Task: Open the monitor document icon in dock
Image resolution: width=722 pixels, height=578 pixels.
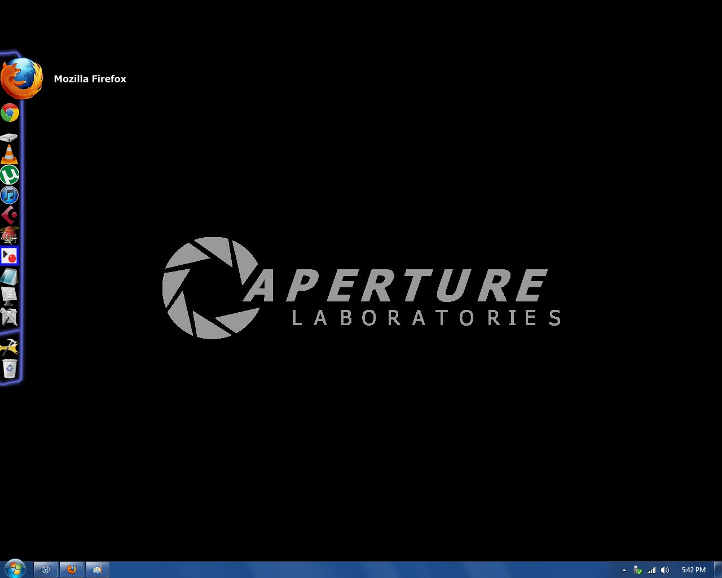Action: pos(9,295)
